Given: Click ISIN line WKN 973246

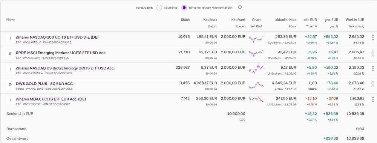Looking at the screenshot, I should click(x=44, y=89).
